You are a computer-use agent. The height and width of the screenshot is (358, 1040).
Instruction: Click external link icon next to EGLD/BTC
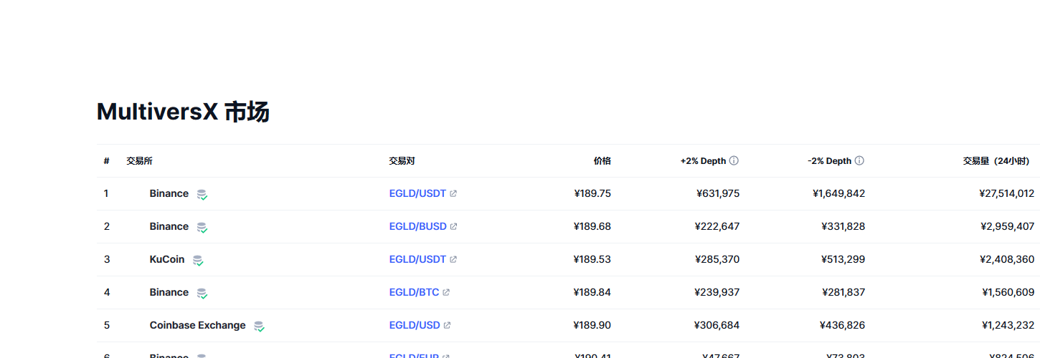[x=446, y=293]
